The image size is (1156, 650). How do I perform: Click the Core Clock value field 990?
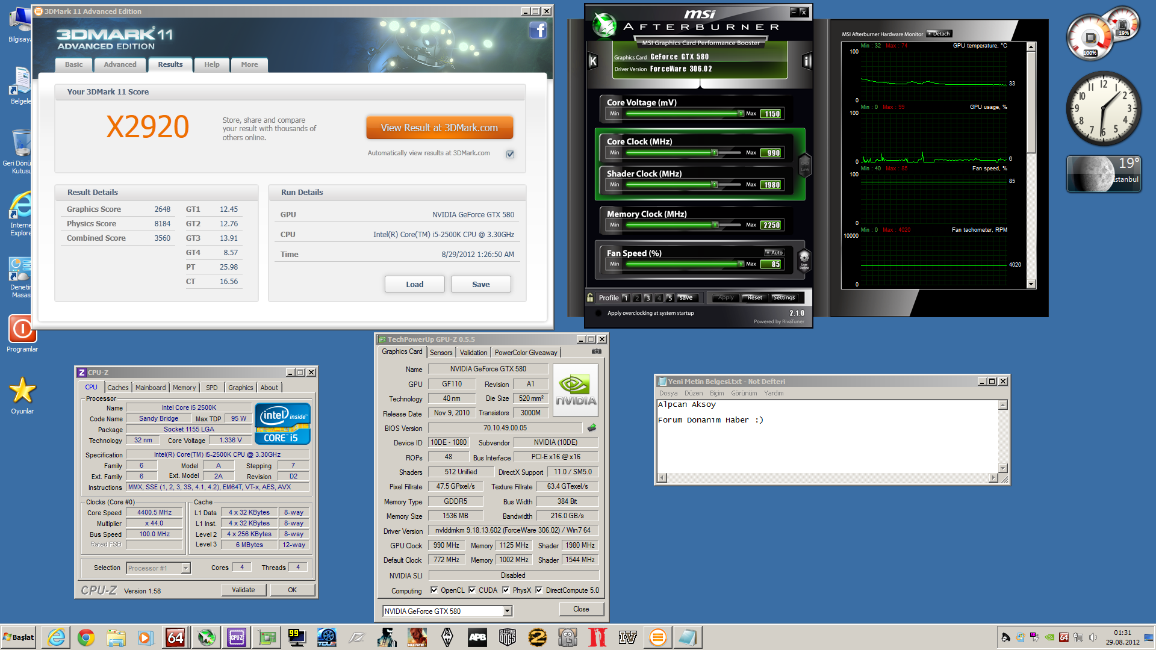[771, 153]
